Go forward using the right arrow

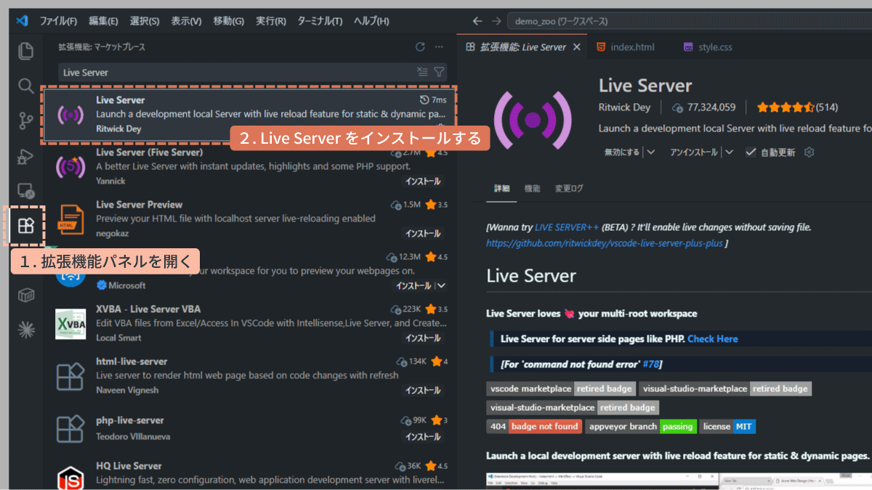[496, 21]
